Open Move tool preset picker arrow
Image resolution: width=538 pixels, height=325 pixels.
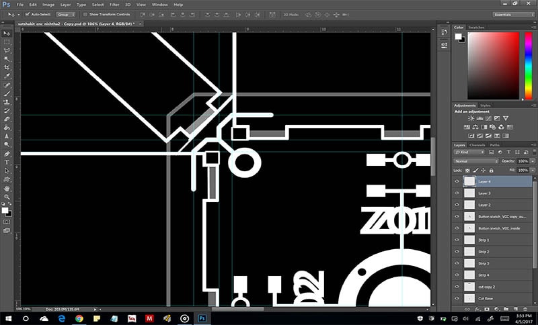coord(19,15)
